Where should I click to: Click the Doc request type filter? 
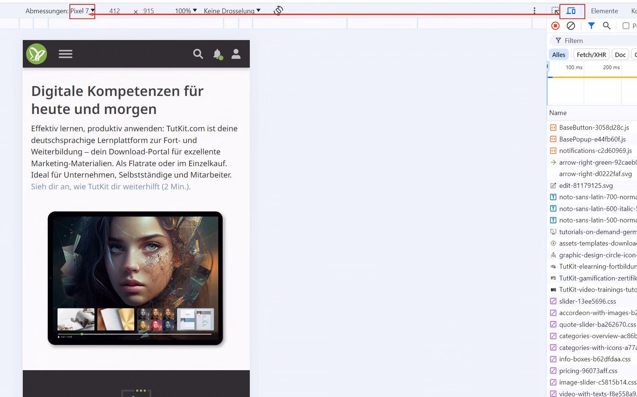point(620,54)
